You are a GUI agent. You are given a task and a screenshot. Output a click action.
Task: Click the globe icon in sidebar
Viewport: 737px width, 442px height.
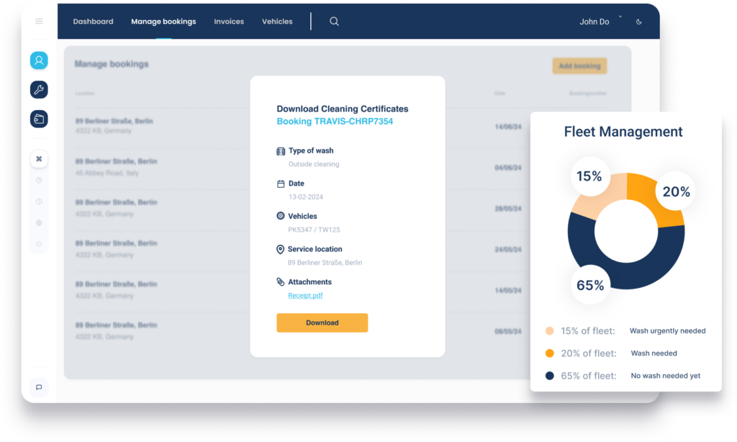[39, 223]
